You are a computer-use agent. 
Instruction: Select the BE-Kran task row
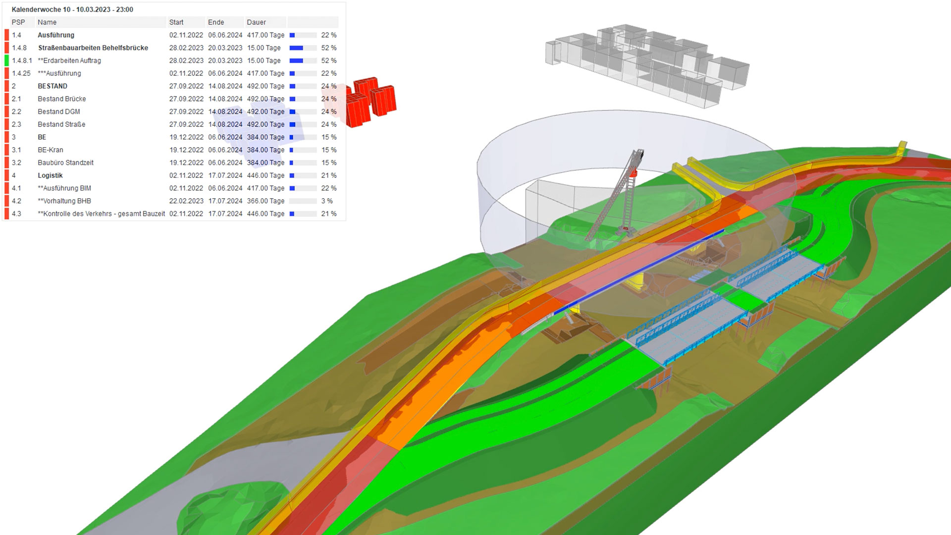tap(51, 150)
